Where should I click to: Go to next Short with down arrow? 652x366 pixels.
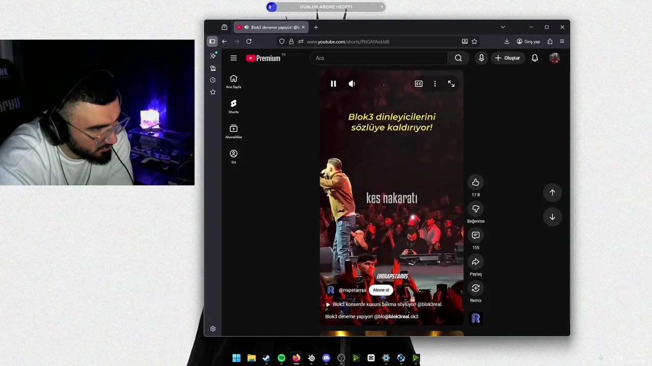click(x=552, y=217)
